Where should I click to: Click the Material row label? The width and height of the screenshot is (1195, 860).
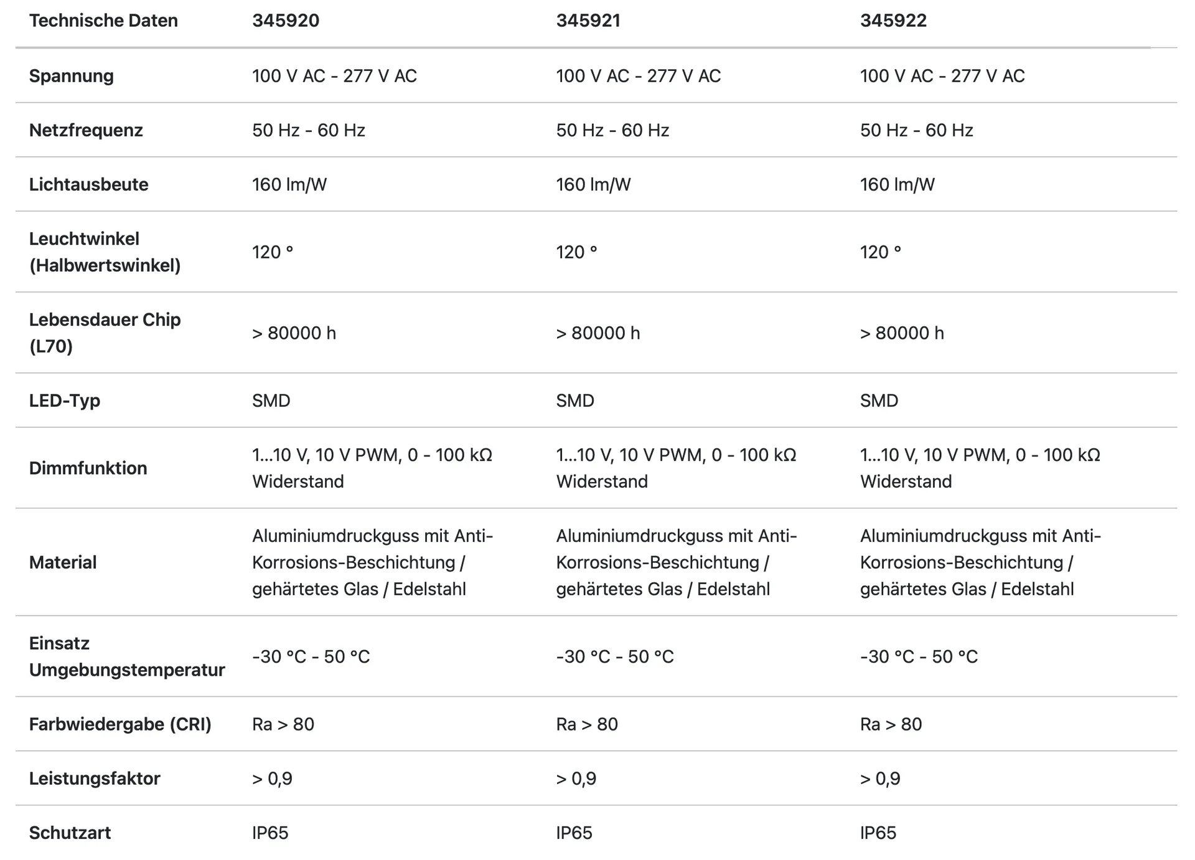[63, 562]
